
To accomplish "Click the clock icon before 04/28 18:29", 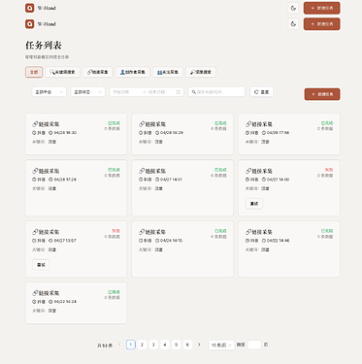I will pos(157,133).
